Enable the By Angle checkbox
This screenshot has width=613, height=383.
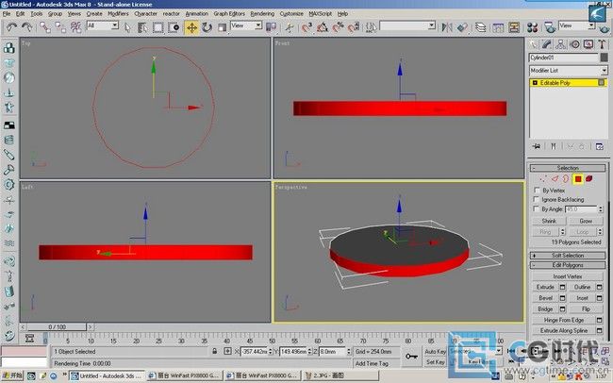[x=537, y=208]
